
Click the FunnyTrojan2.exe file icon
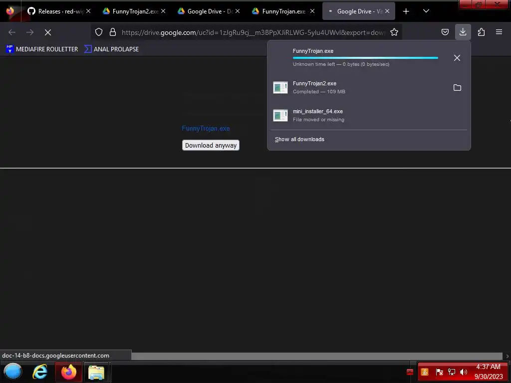tap(280, 87)
